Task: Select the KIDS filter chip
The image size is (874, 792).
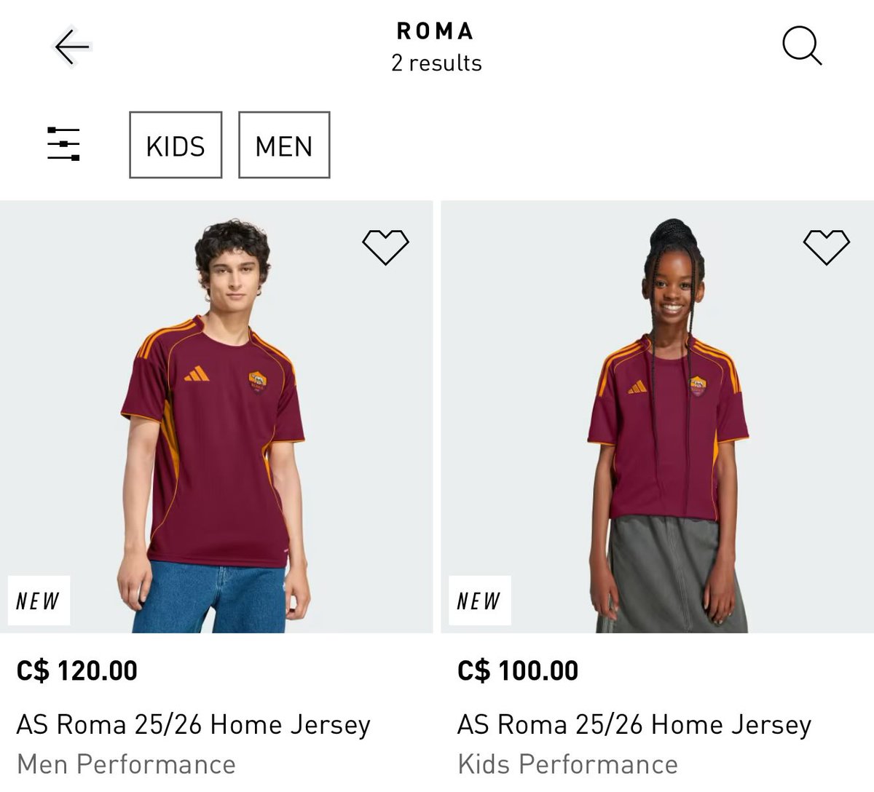Action: [x=176, y=145]
